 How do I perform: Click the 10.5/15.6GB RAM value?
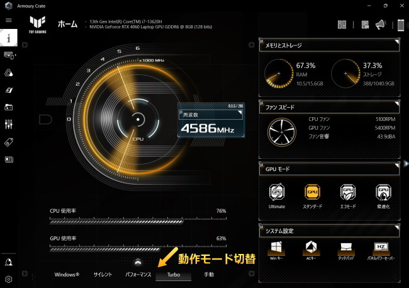310,84
